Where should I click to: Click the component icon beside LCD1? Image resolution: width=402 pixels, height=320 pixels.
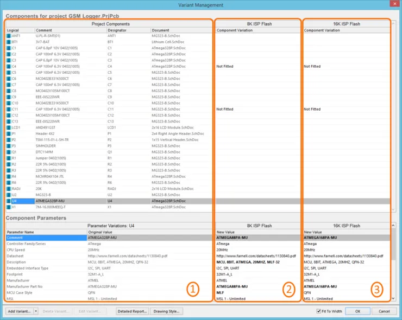coord(9,127)
